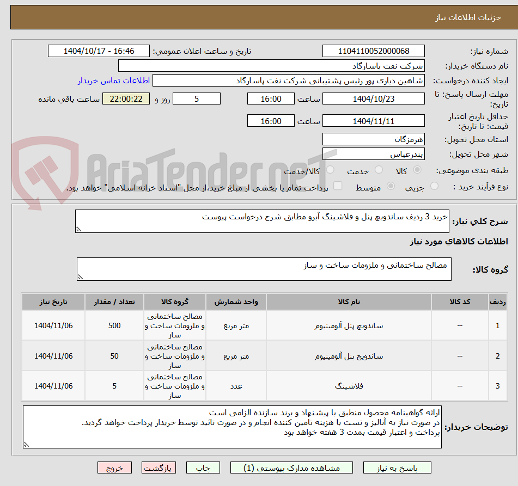This screenshot has width=518, height=486.
Task: Click the 'خروج' exit button
Action: coord(114,468)
